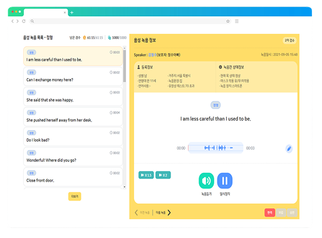Click inside the browser address bar
This screenshot has width=322, height=238.
(x=130, y=21)
